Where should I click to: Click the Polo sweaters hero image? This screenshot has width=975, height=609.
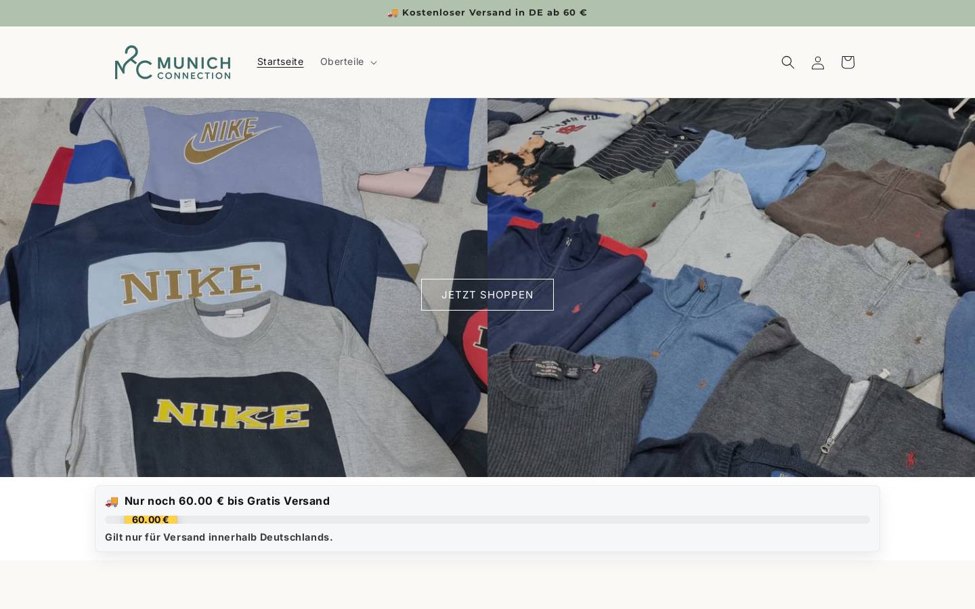[x=731, y=288]
